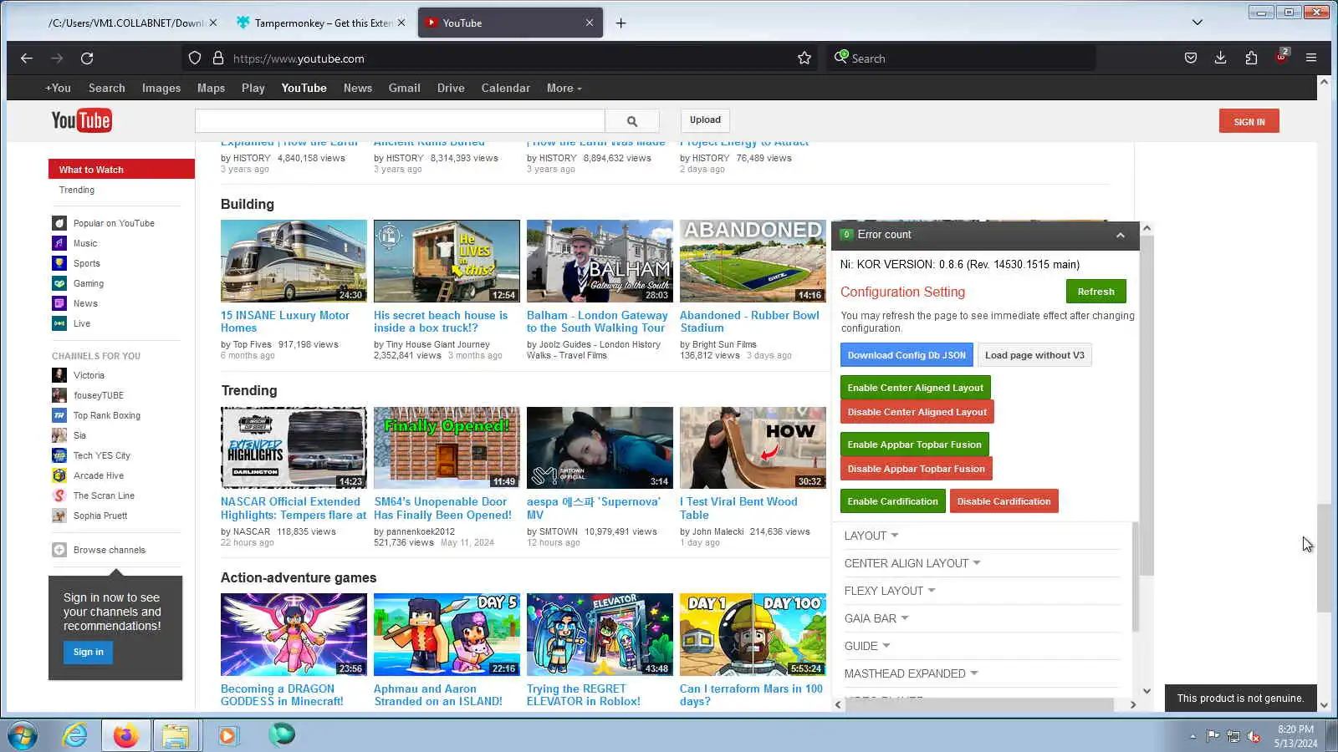Enable Appbar Topbar Fusion

click(x=914, y=445)
